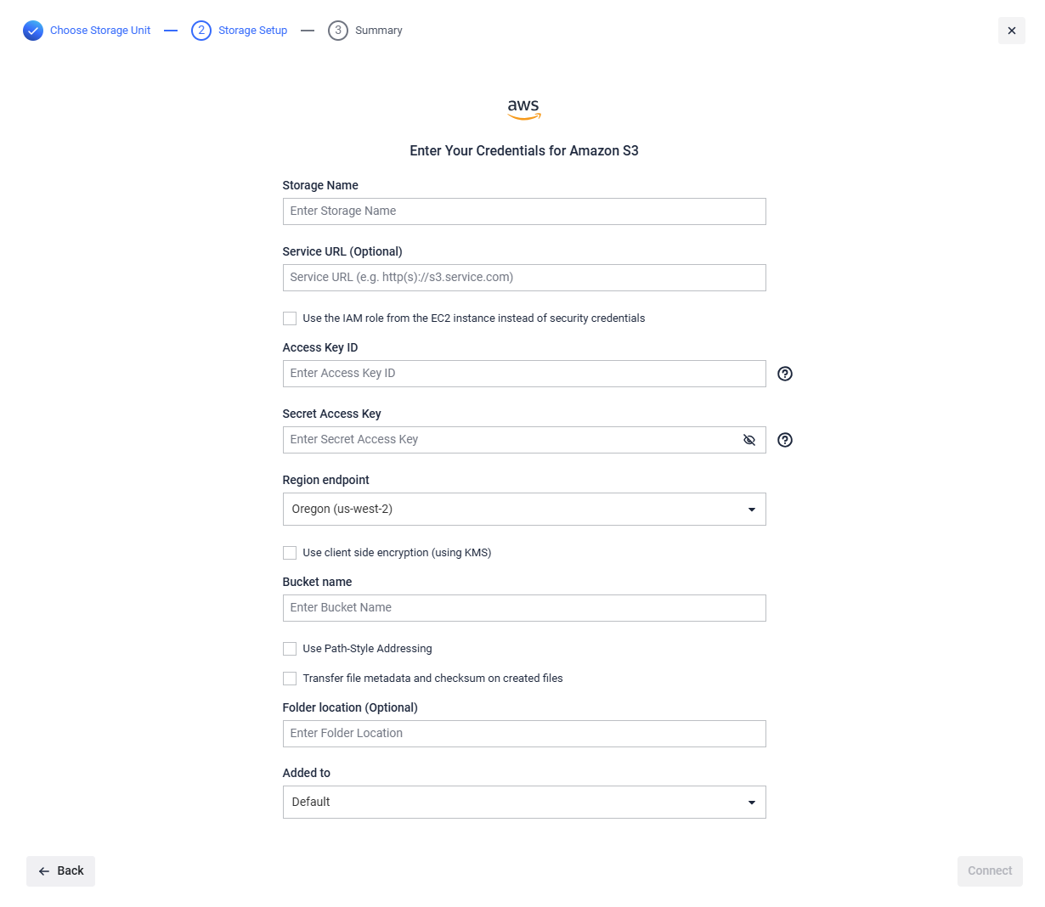Click the Access Key ID label
1045x907 pixels.
(x=320, y=347)
